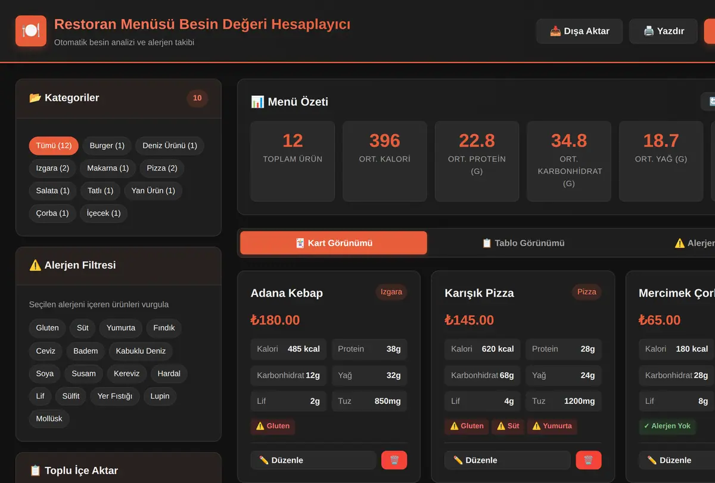Toggle the Süt allergen filter

click(x=83, y=328)
